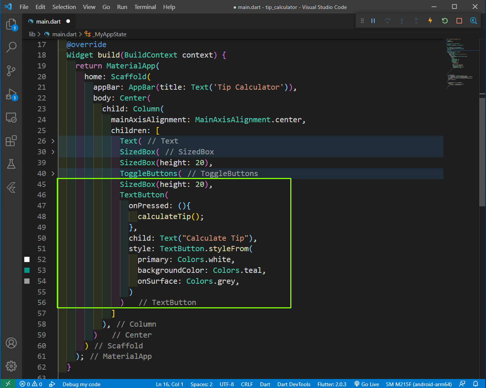Open the Search view
The image size is (486, 388).
[11, 47]
